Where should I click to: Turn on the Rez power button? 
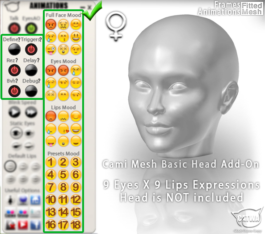[x=14, y=70]
